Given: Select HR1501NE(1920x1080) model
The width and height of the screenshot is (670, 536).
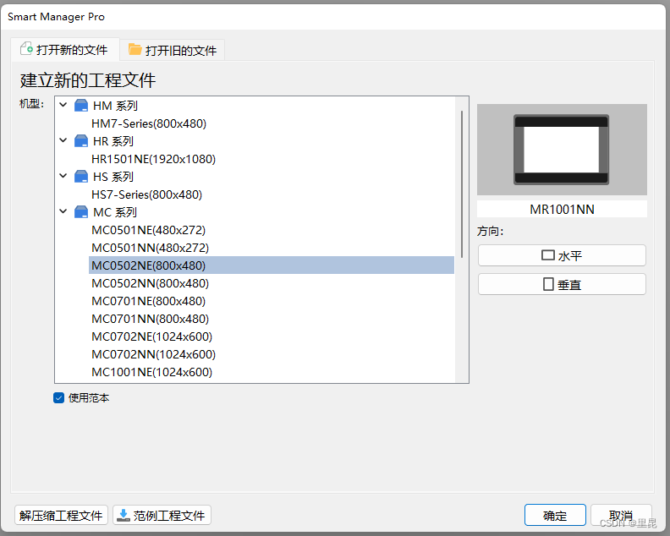Looking at the screenshot, I should pyautogui.click(x=153, y=159).
